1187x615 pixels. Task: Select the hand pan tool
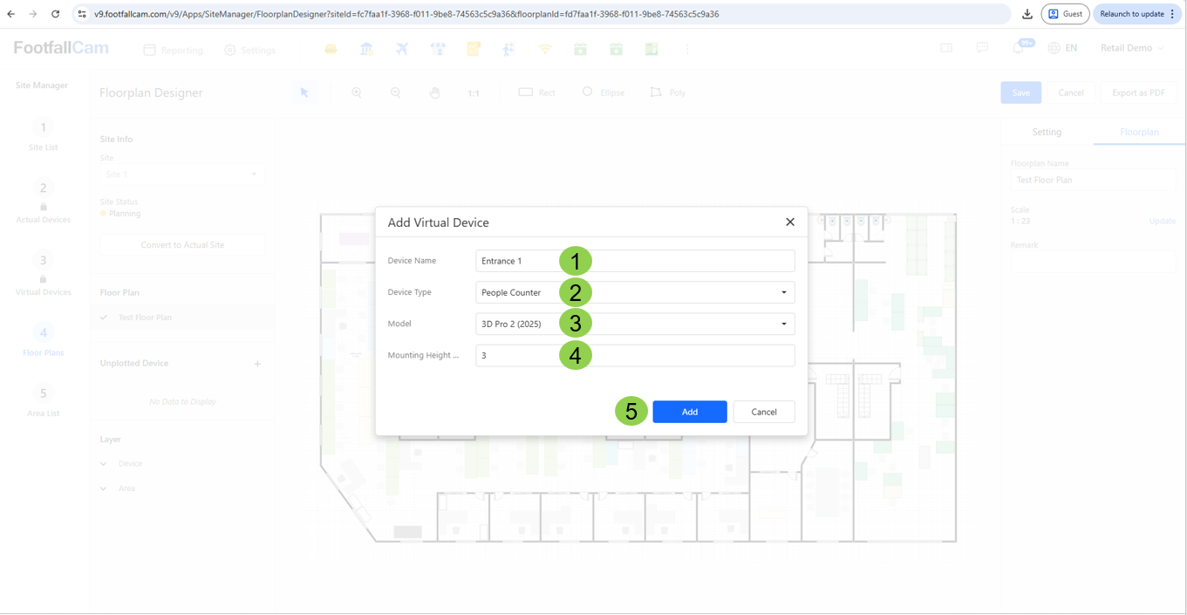434,92
